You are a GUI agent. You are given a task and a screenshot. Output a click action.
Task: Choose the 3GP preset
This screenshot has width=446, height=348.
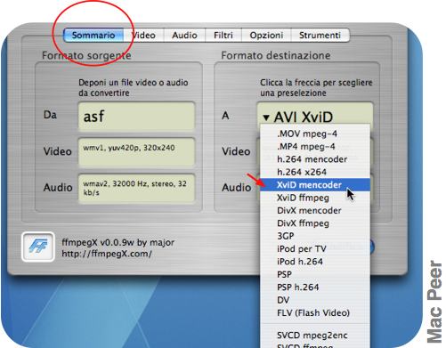tap(315, 236)
